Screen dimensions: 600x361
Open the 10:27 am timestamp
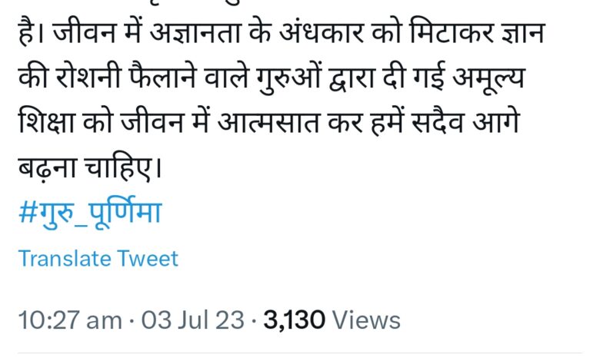70,320
